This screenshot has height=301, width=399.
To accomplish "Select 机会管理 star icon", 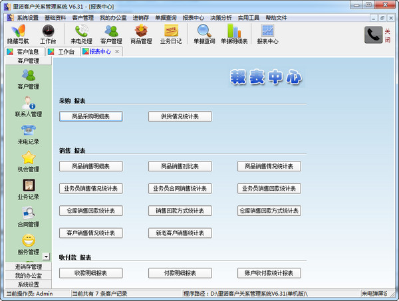I will tap(28, 162).
